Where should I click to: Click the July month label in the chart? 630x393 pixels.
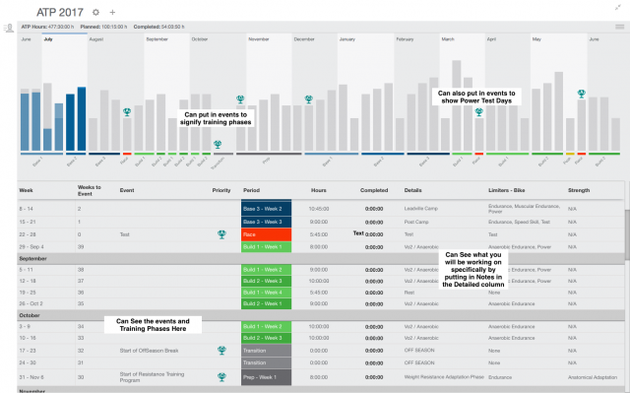click(48, 39)
